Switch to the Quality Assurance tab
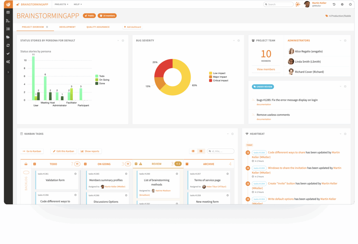 (98, 27)
